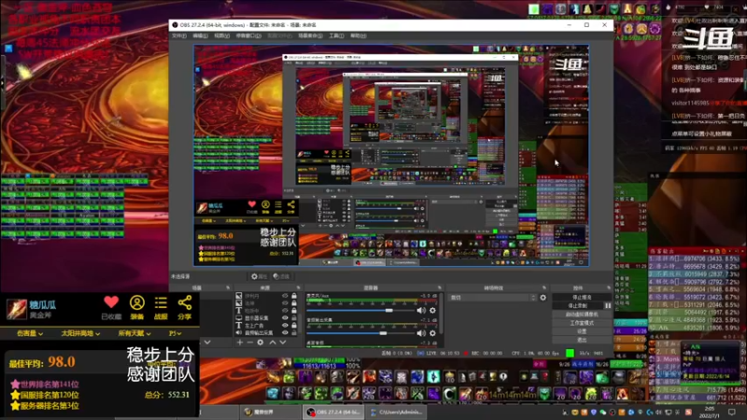This screenshot has width=747, height=420.
Task: Click the pause recording icon
Action: click(x=608, y=306)
